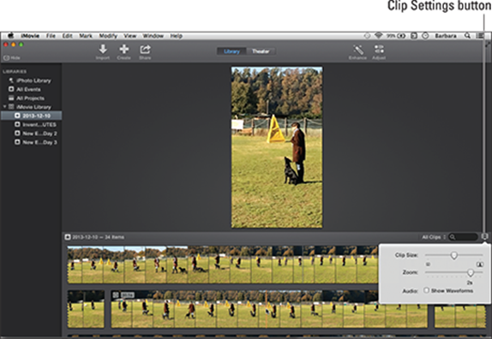492x339 pixels.
Task: Apply the Enhance magic wand
Action: coord(358,50)
